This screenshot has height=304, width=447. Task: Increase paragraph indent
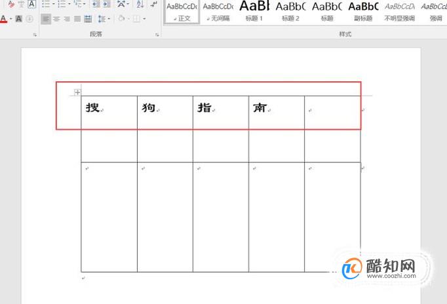click(x=107, y=4)
